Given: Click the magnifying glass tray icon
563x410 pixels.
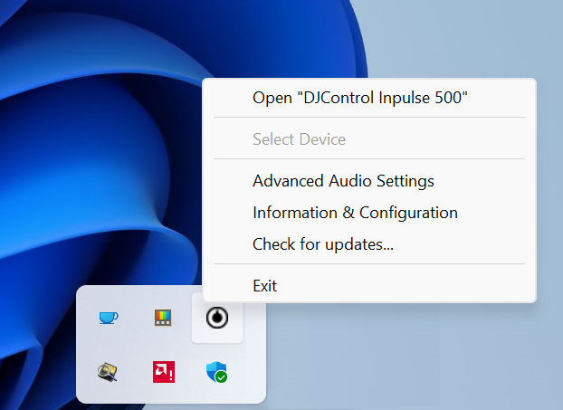Looking at the screenshot, I should [x=108, y=372].
